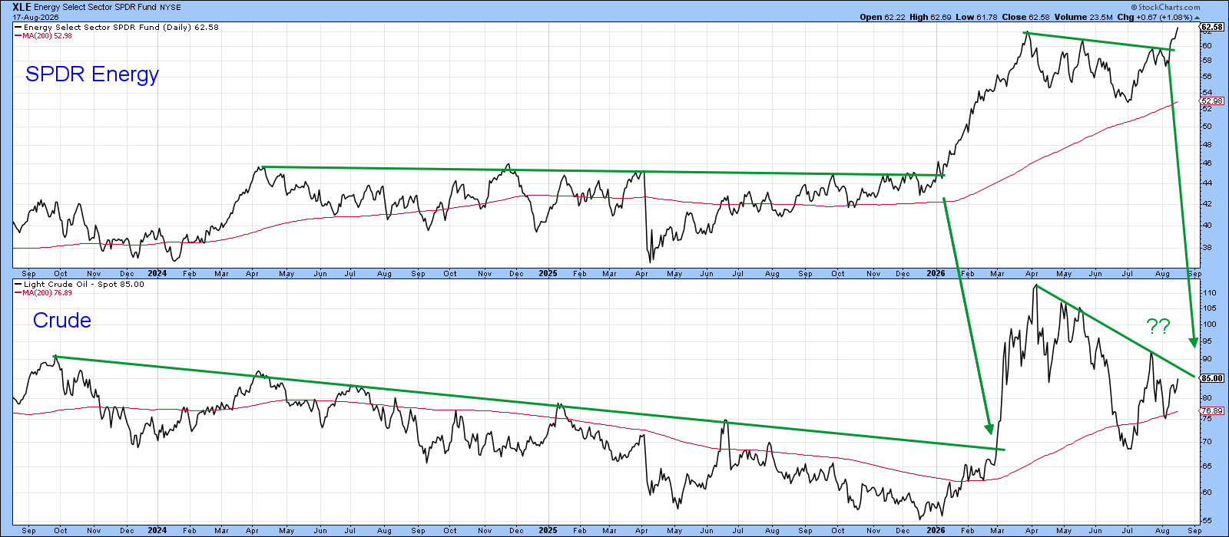Select the Close 62.58 header value

[x=1025, y=17]
